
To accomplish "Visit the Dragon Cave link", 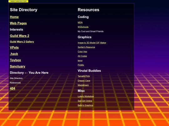I will coord(84,81).
